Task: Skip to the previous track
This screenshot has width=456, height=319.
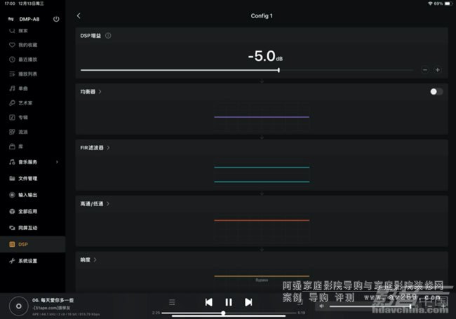Action: coord(208,302)
